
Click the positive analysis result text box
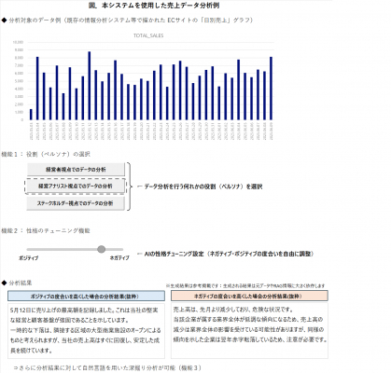pos(86,330)
